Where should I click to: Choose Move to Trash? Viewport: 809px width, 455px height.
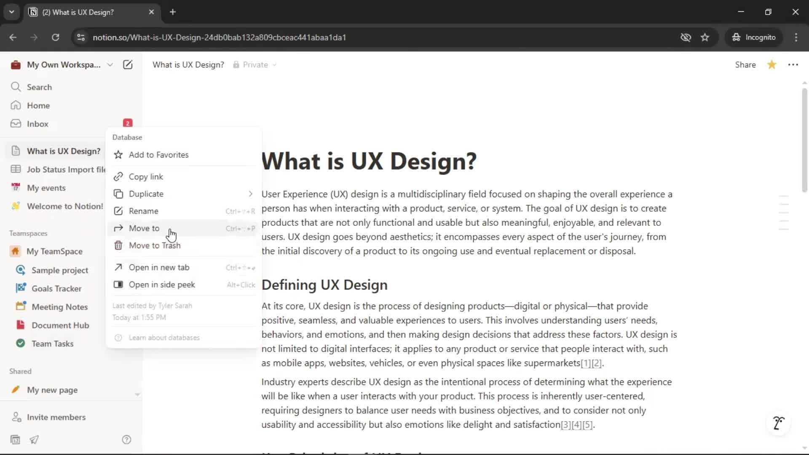[184, 245]
